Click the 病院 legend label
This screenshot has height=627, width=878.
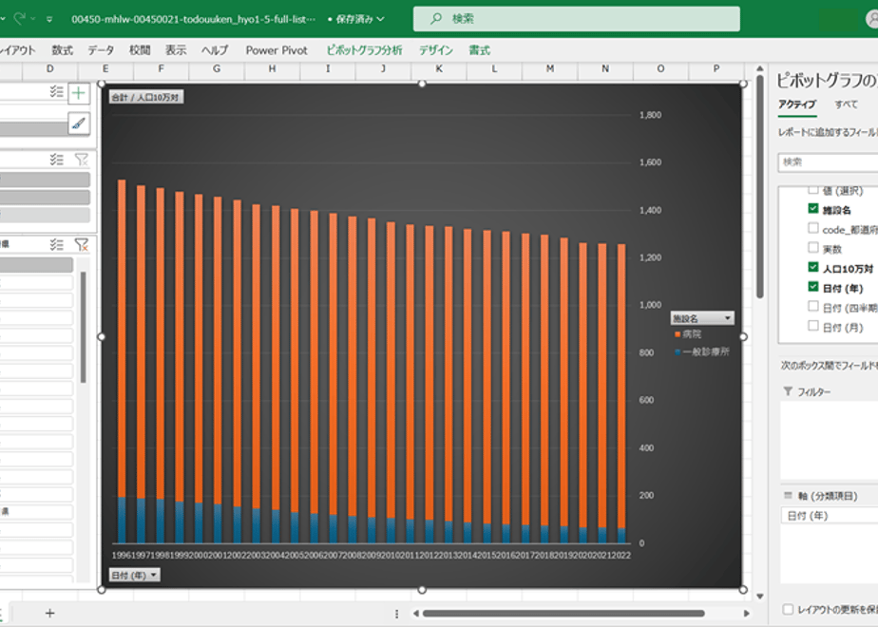(692, 334)
